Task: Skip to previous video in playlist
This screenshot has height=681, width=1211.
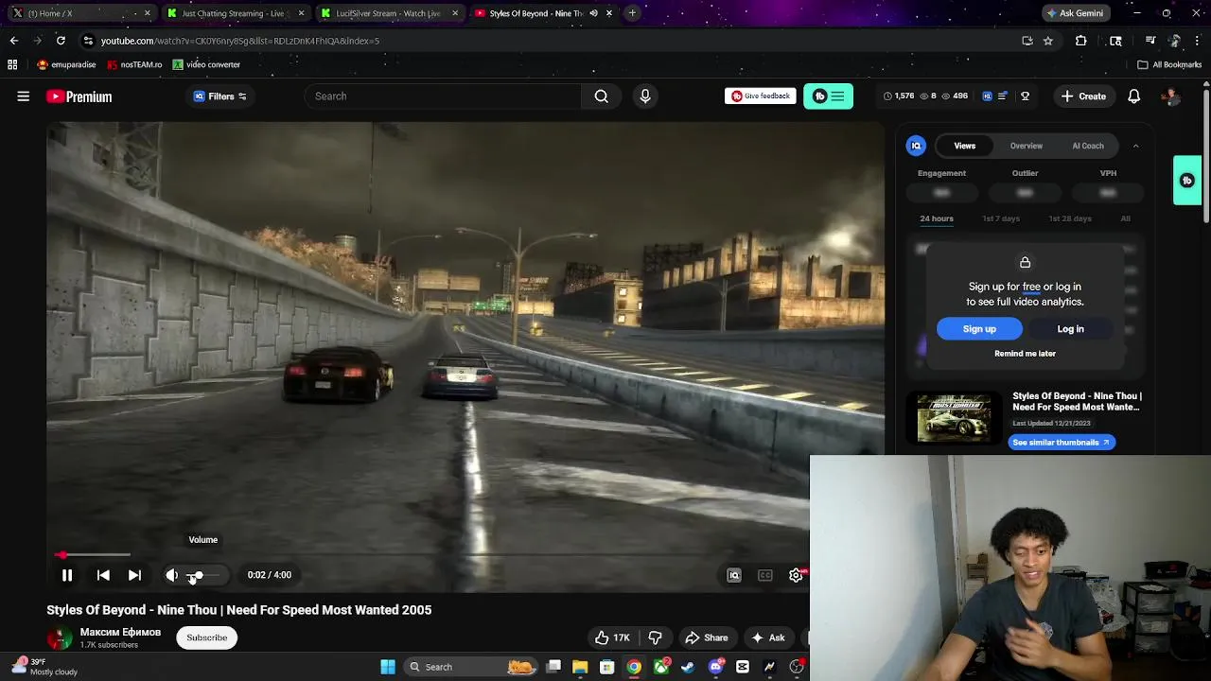Action: [x=103, y=575]
